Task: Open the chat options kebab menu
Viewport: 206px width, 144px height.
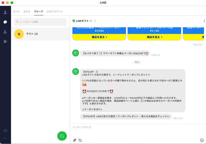Action: [204, 21]
